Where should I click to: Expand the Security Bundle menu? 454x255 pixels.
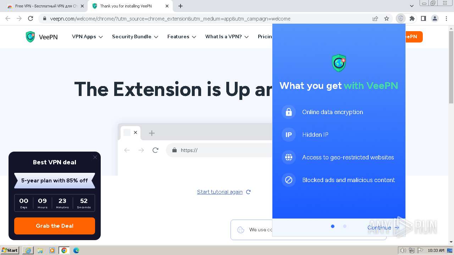[135, 36]
